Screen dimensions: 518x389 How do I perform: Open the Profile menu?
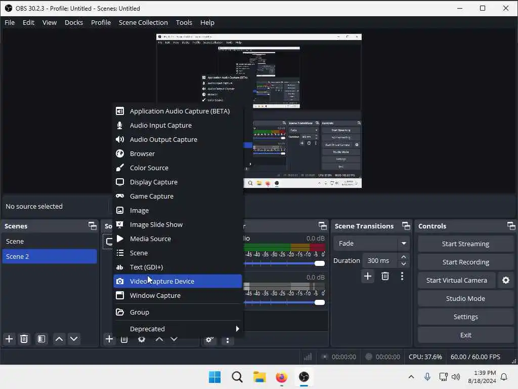pos(101,22)
